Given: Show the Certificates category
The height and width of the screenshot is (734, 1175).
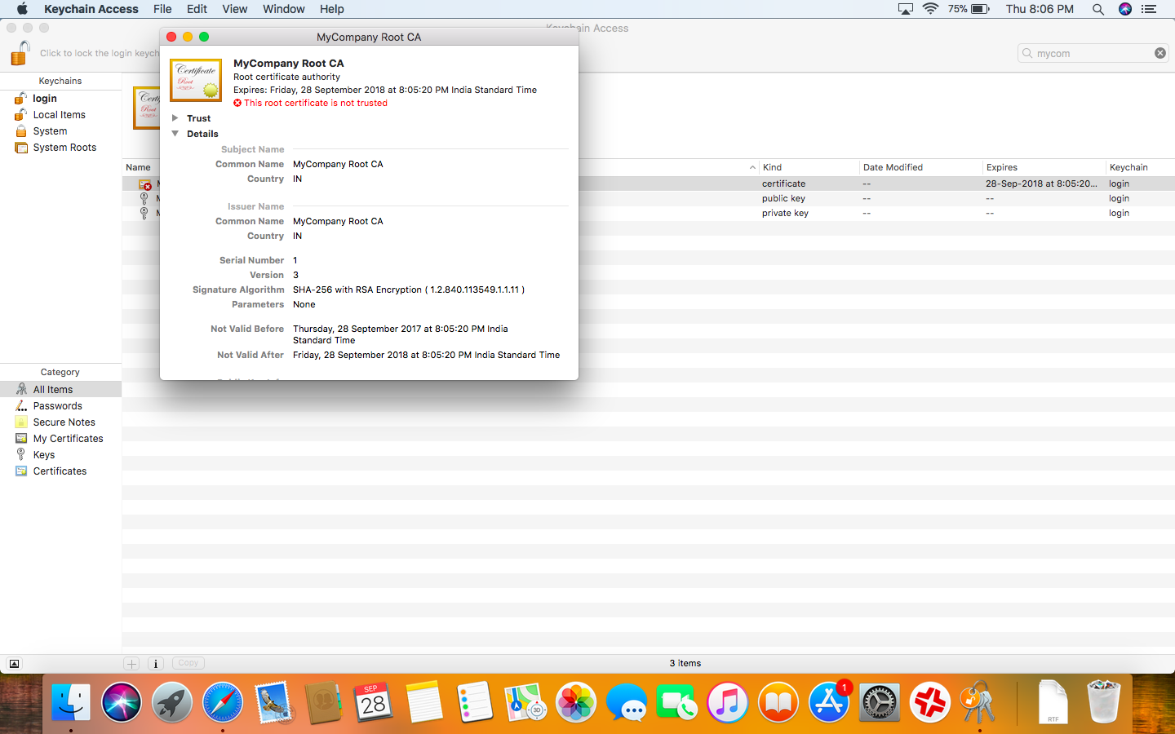Looking at the screenshot, I should point(61,471).
